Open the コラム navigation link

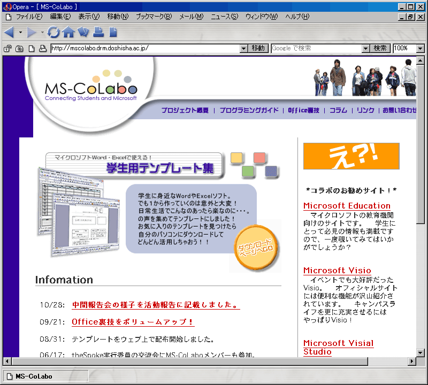click(x=338, y=110)
